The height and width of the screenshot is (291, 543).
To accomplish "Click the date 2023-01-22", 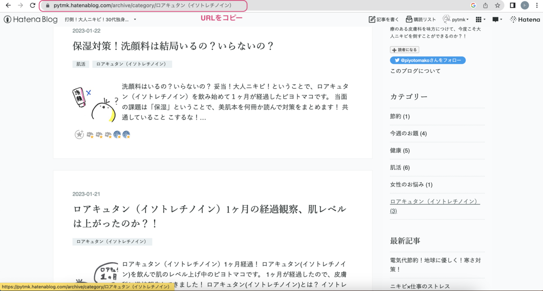I will [86, 30].
